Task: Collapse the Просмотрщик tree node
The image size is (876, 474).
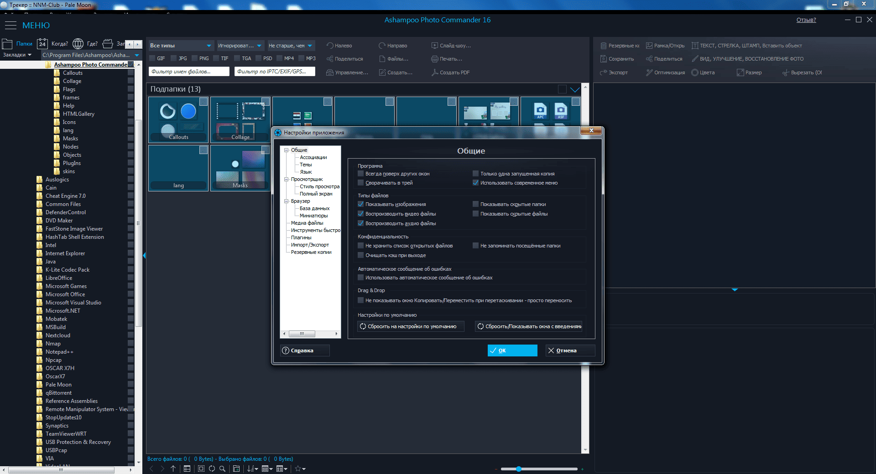Action: click(287, 179)
